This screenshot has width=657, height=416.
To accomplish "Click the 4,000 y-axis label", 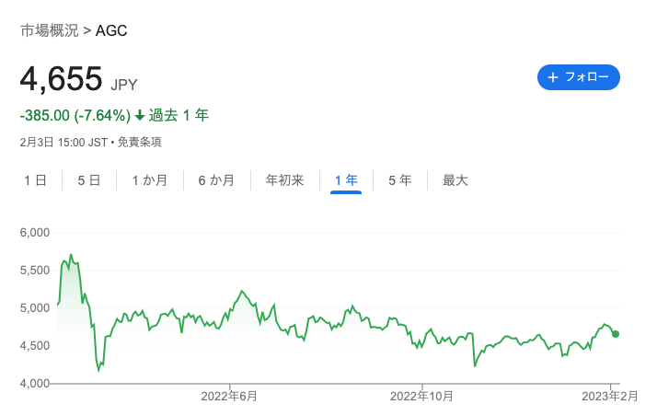I will (35, 383).
